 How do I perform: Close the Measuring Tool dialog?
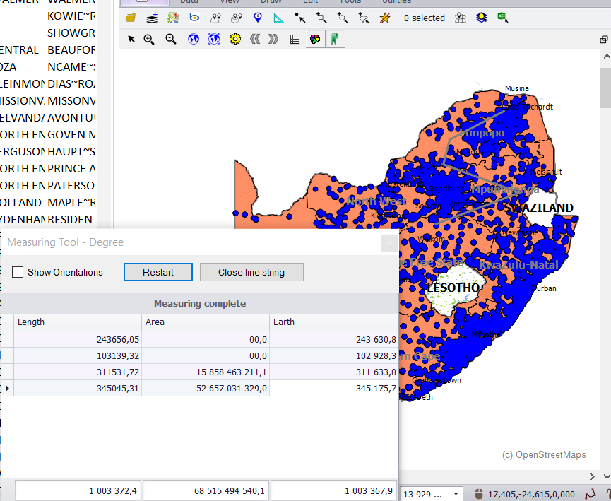click(388, 243)
